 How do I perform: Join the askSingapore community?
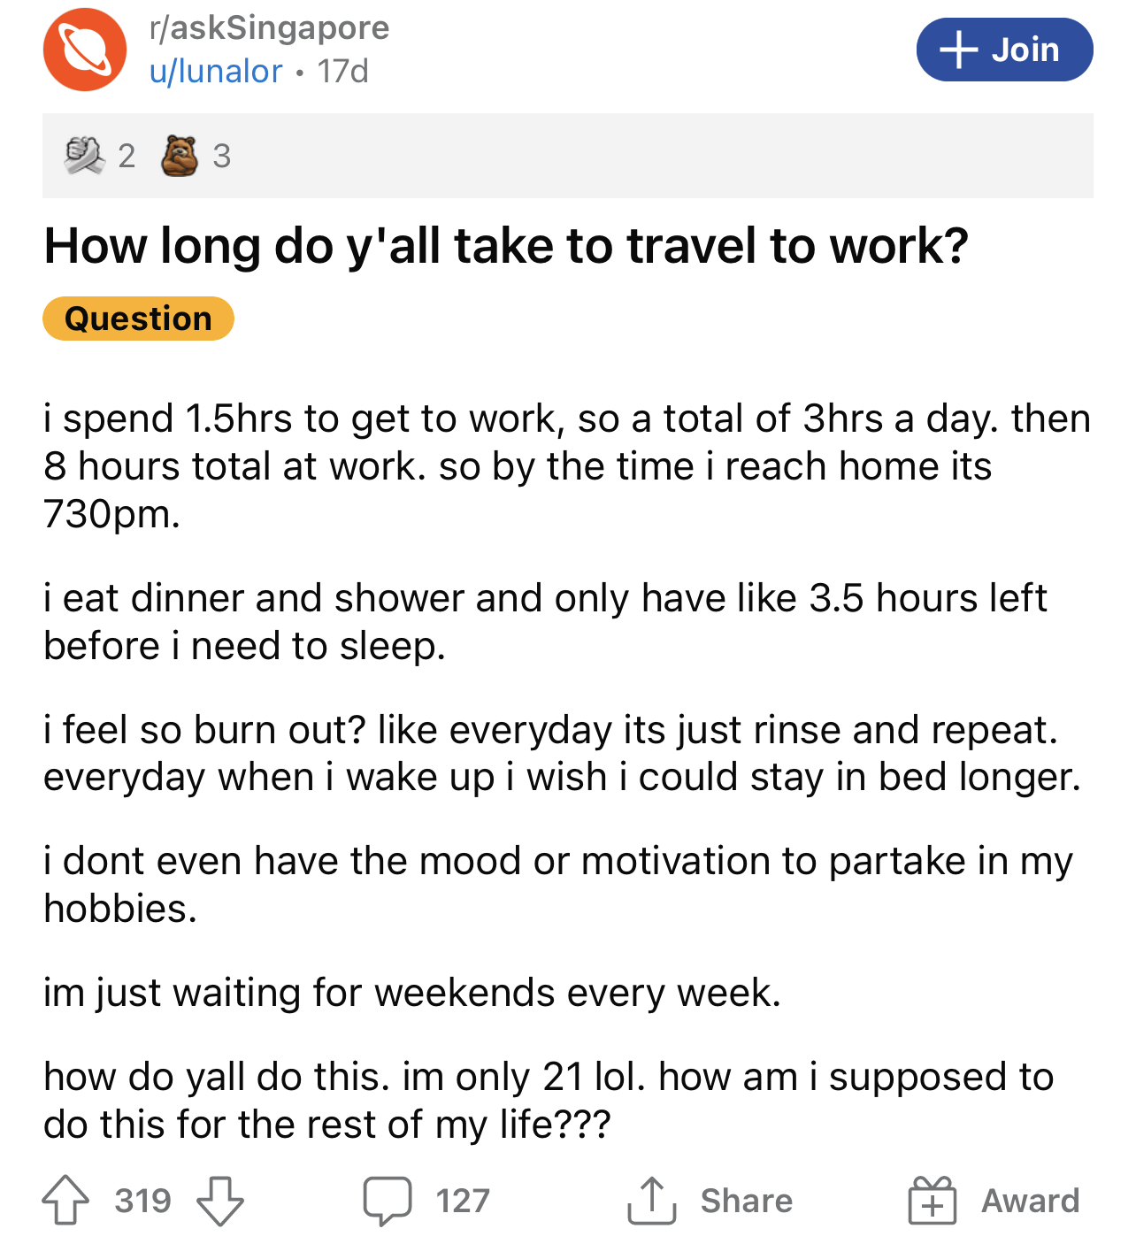pos(1004,50)
